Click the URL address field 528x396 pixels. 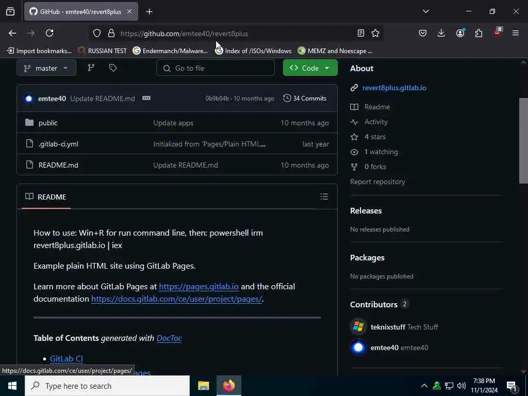236,34
